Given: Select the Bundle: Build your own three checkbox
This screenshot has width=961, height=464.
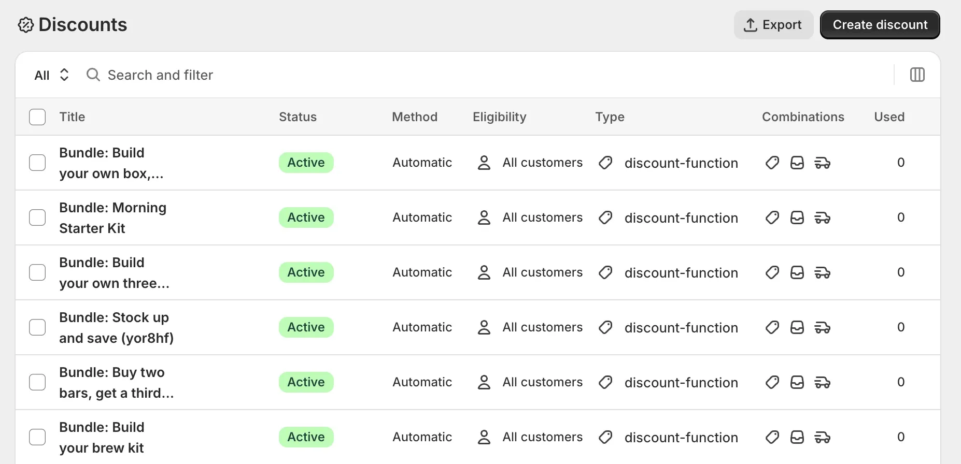Looking at the screenshot, I should click(x=37, y=272).
